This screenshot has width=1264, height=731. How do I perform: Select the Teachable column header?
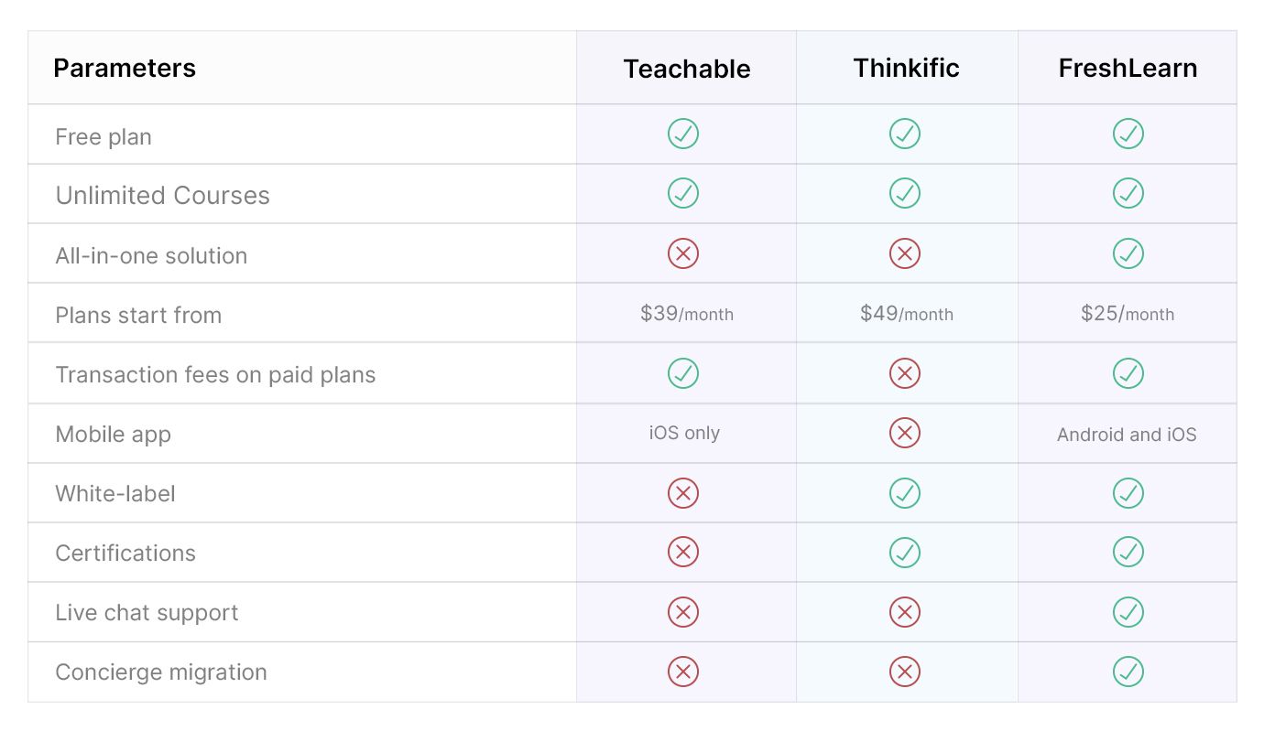[687, 69]
